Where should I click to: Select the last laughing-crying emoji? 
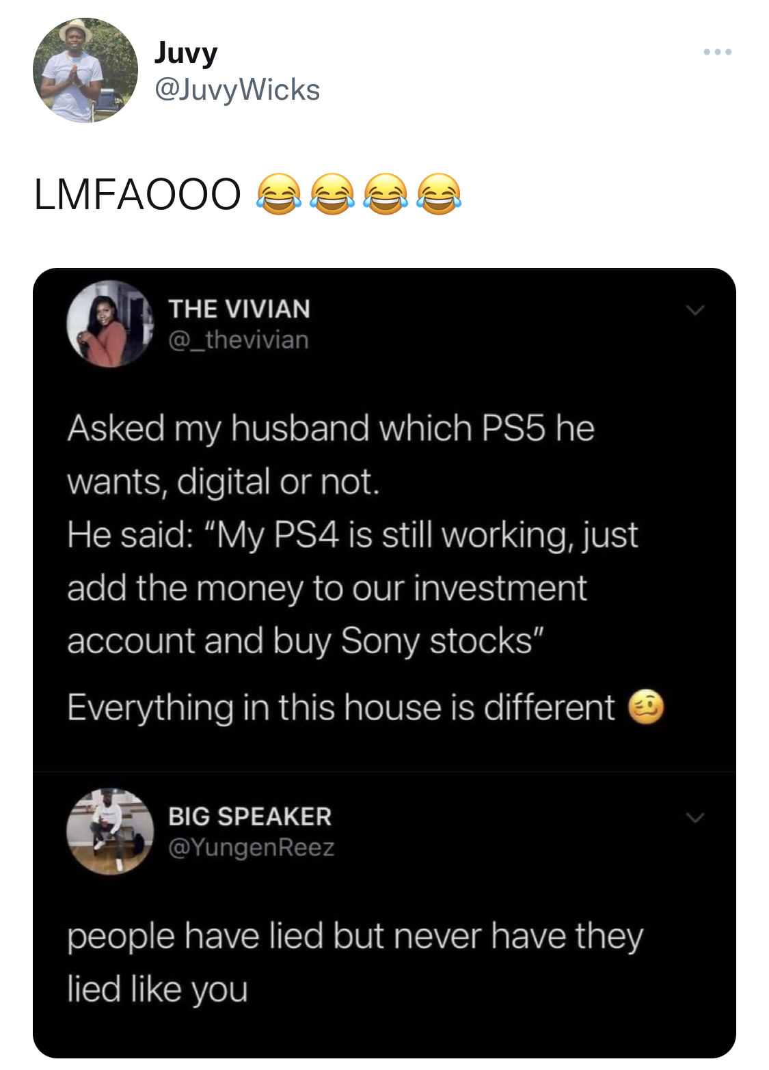[x=439, y=194]
